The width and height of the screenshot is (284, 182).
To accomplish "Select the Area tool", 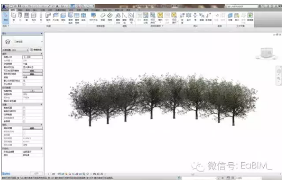I will (x=160, y=17).
